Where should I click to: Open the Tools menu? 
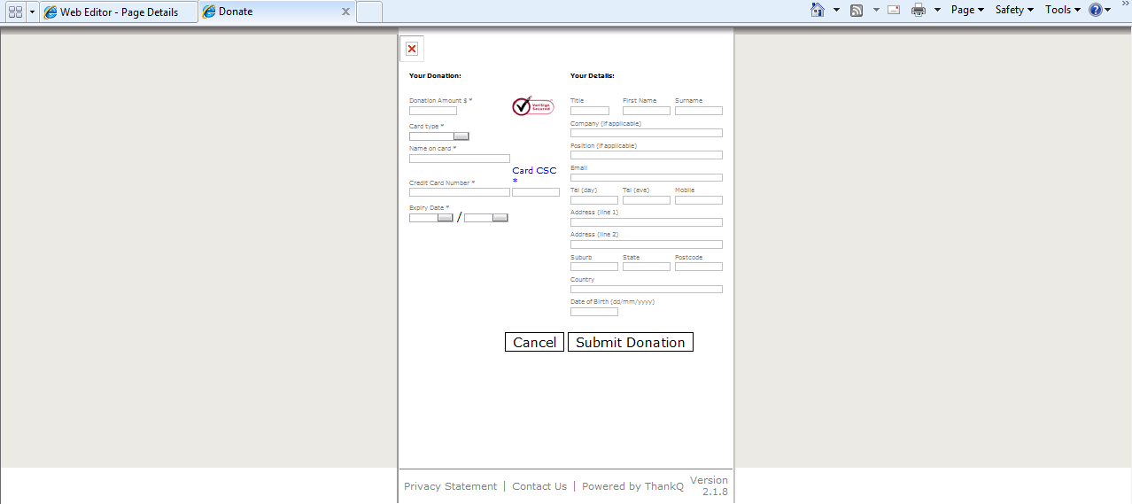tap(1062, 11)
